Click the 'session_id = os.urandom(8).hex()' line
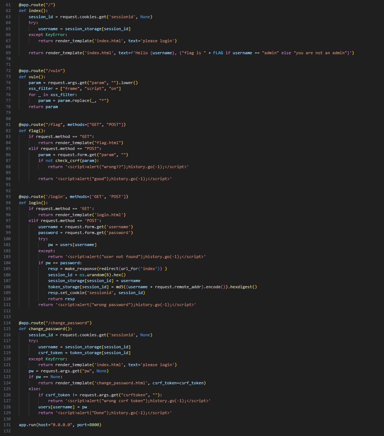384x436 pixels. [x=87, y=275]
